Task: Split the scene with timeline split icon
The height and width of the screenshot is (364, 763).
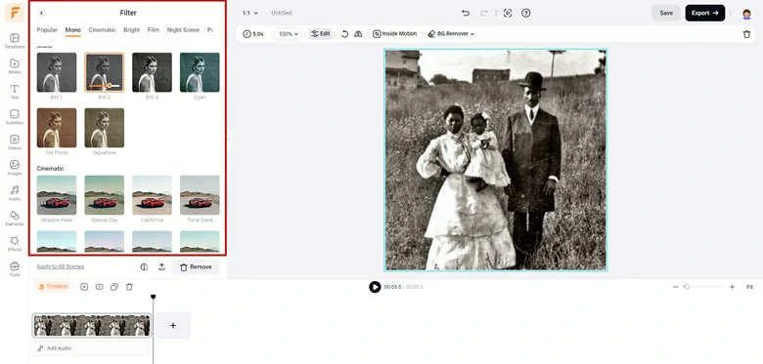Action: tap(99, 287)
